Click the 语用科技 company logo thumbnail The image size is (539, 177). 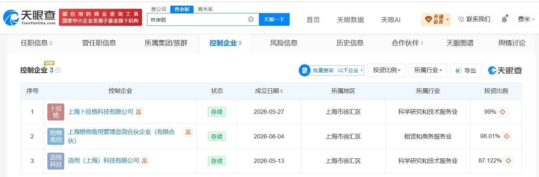56,161
